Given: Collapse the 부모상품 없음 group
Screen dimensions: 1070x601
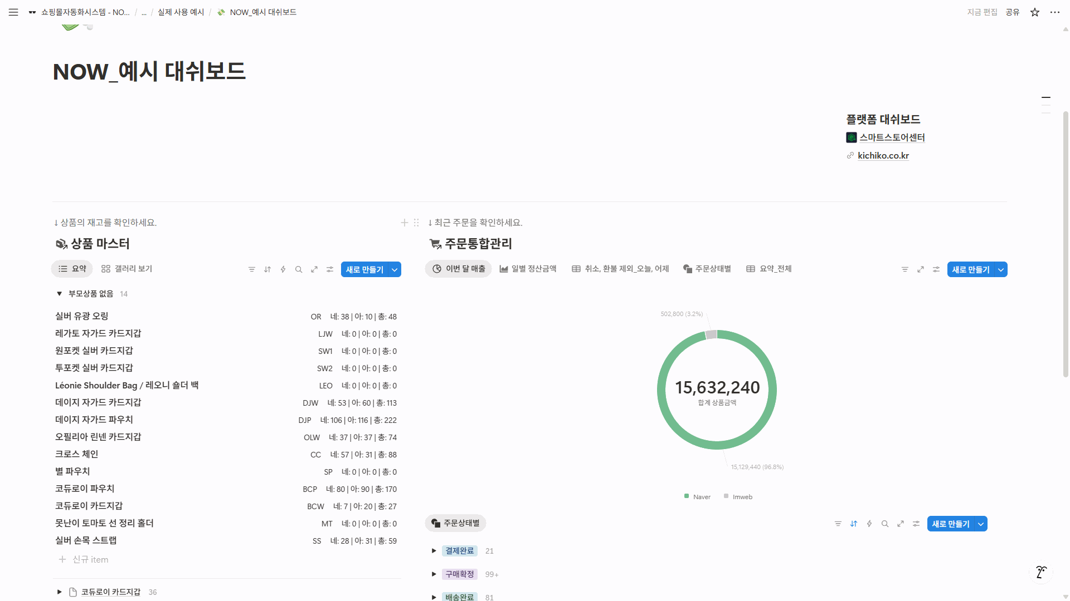Looking at the screenshot, I should 59,294.
